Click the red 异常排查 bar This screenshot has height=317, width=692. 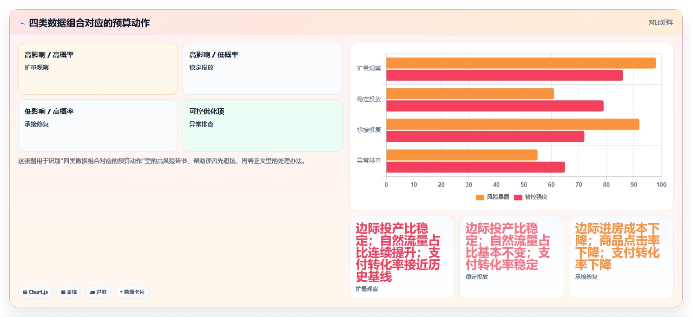pyautogui.click(x=475, y=167)
